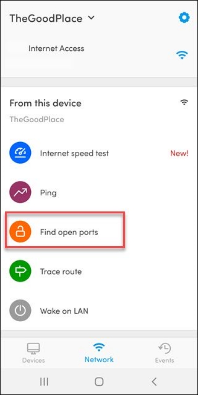Viewport: 198px width, 395px height.
Task: Switch to the Events tab
Action: pos(165,353)
